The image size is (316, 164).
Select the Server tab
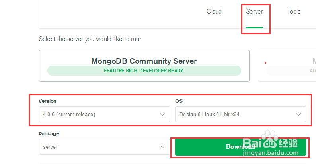coord(254,12)
